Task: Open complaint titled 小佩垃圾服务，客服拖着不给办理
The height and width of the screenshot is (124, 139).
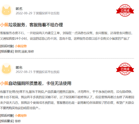Action: (32, 25)
